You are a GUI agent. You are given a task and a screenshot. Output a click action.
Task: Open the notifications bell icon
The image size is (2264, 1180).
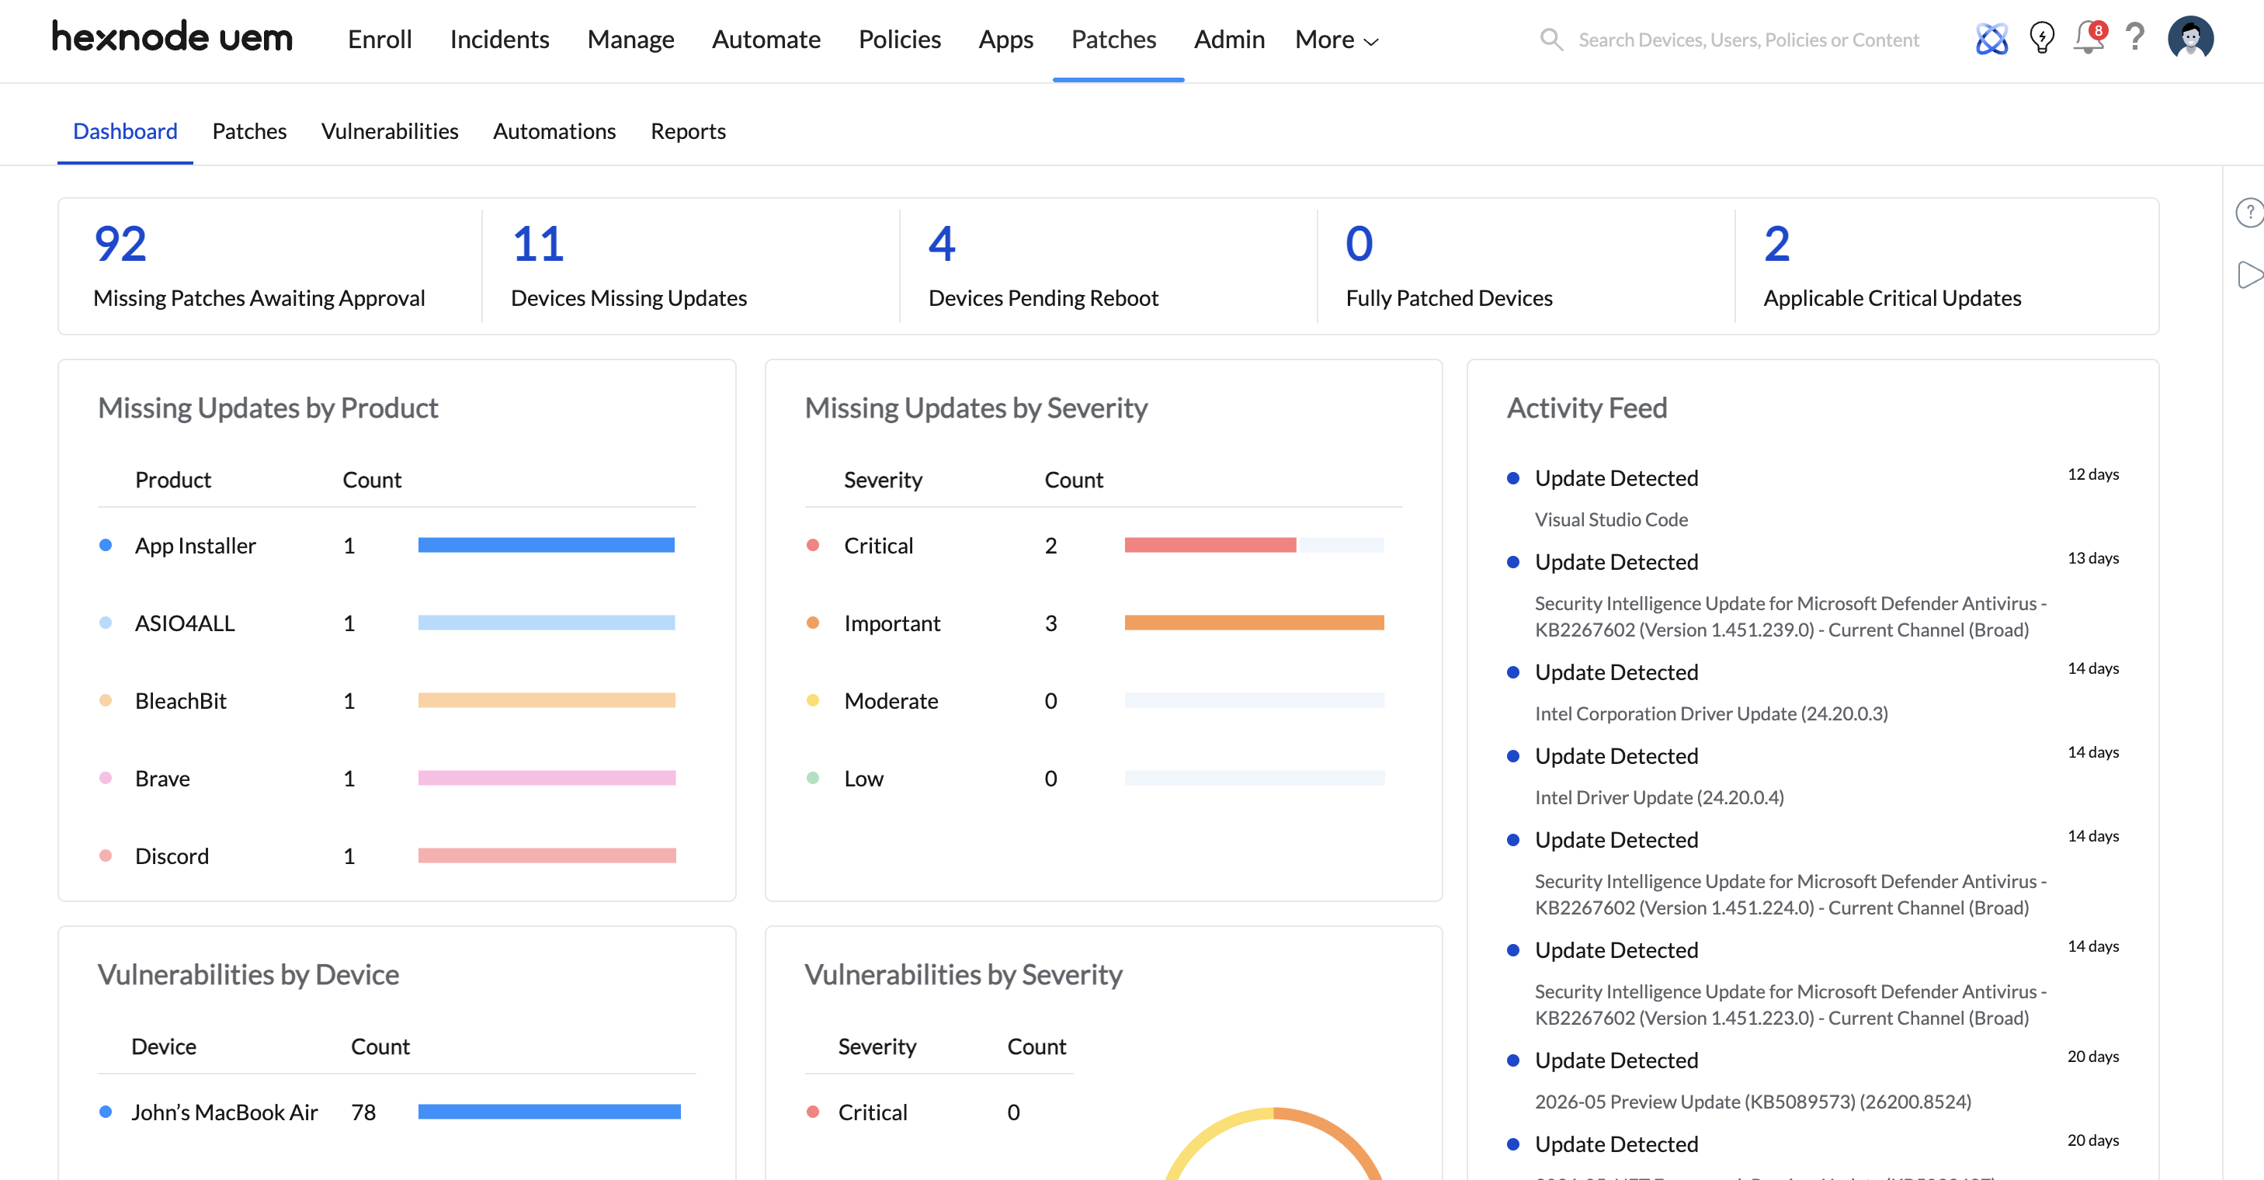point(2089,38)
